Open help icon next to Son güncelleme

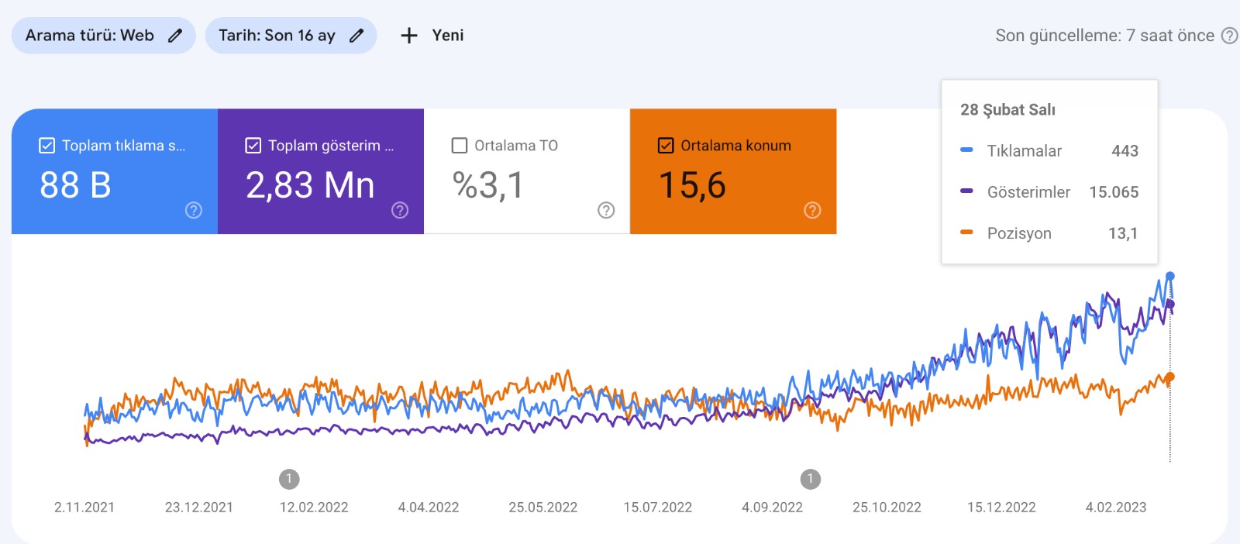[1229, 36]
